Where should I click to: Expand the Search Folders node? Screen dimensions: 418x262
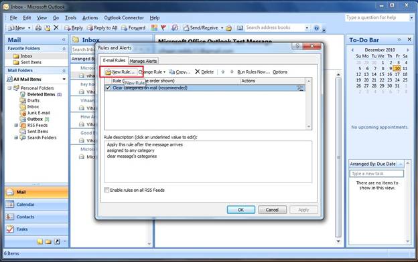pos(16,138)
